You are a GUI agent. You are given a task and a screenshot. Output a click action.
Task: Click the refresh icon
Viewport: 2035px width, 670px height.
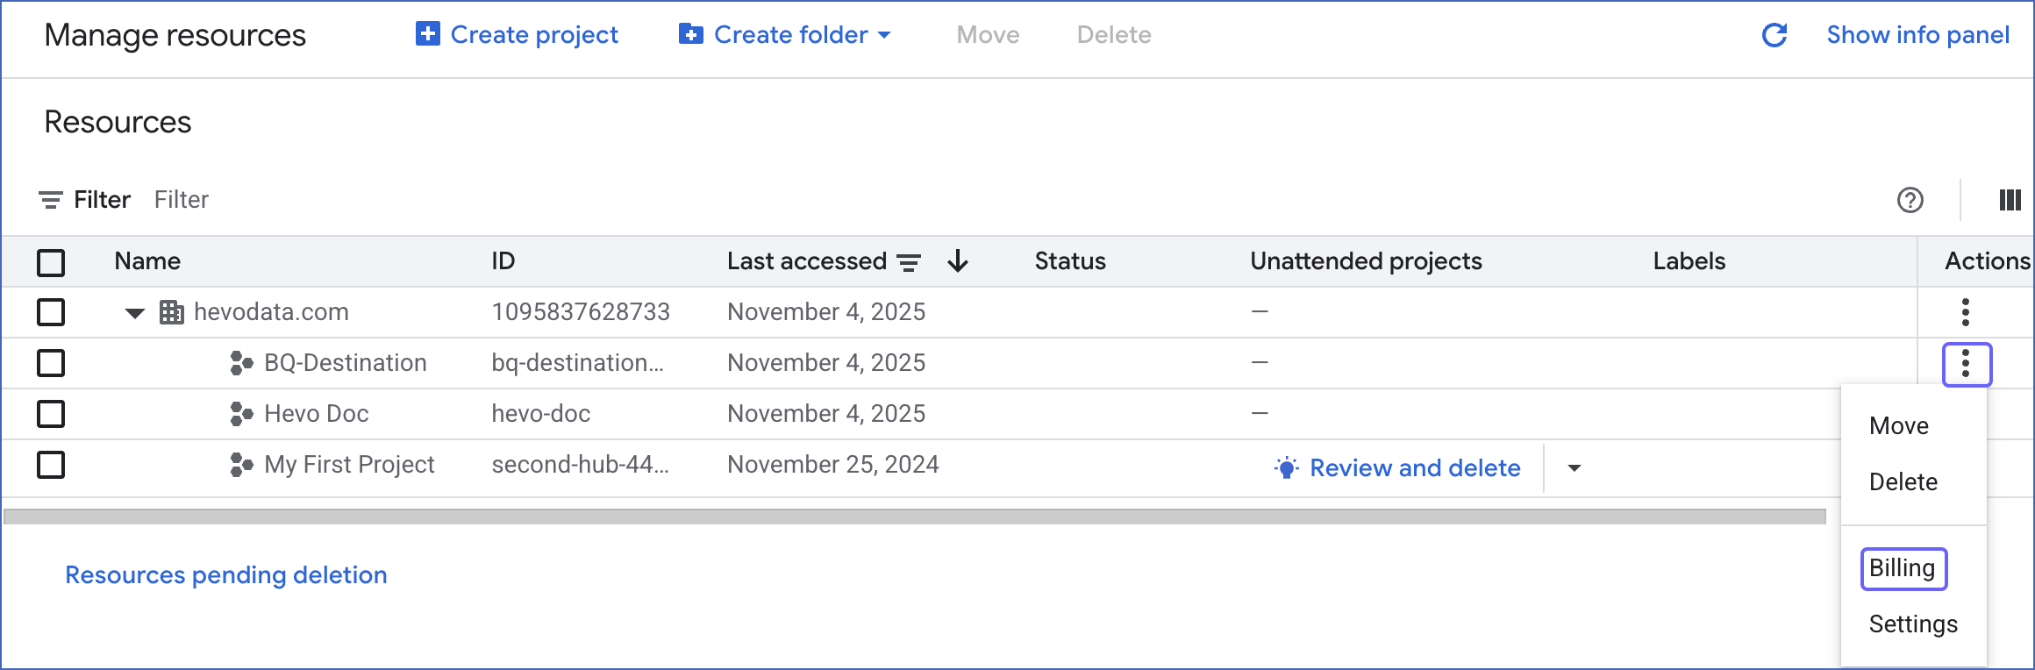point(1774,35)
